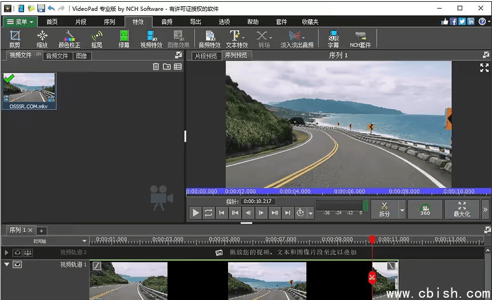492x300 pixels.
Task: Open the 颜色校正 color correction tool
Action: (69, 39)
